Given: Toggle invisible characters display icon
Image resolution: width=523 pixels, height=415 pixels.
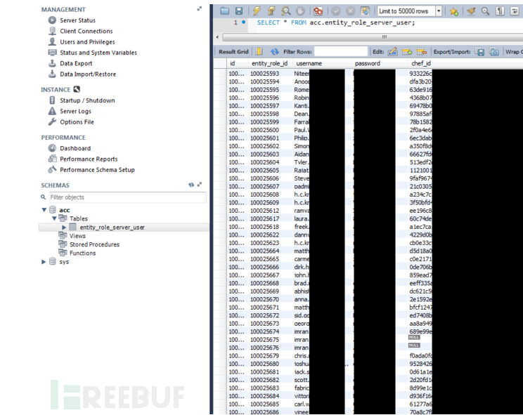Looking at the screenshot, I should pos(500,11).
